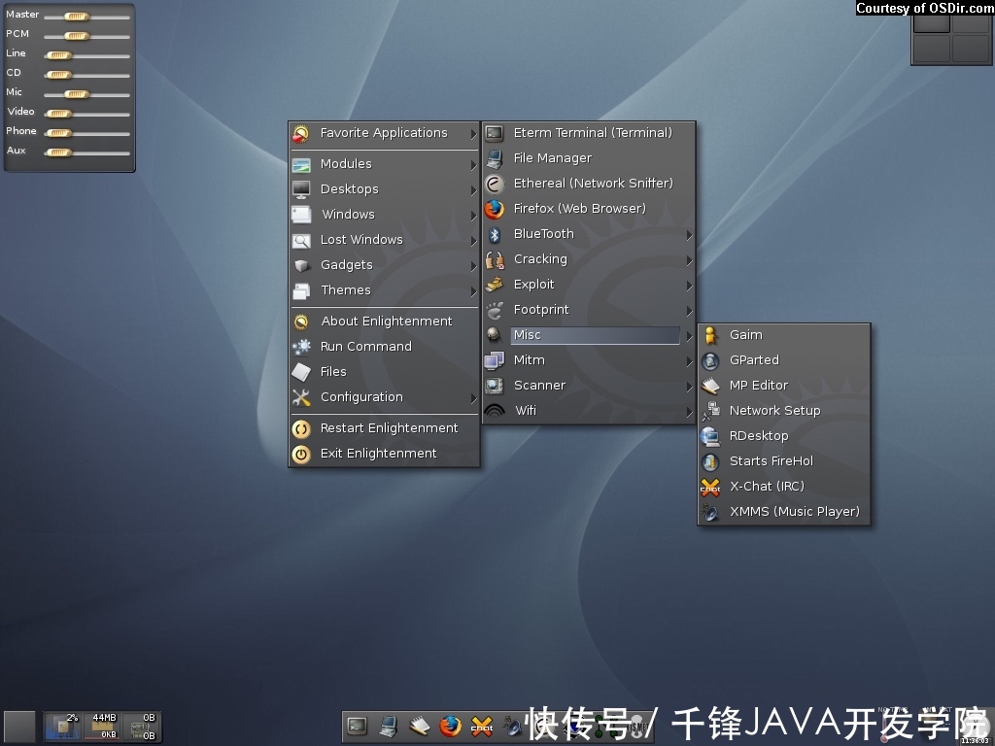Open Eterm Terminal from the menu

(x=589, y=132)
